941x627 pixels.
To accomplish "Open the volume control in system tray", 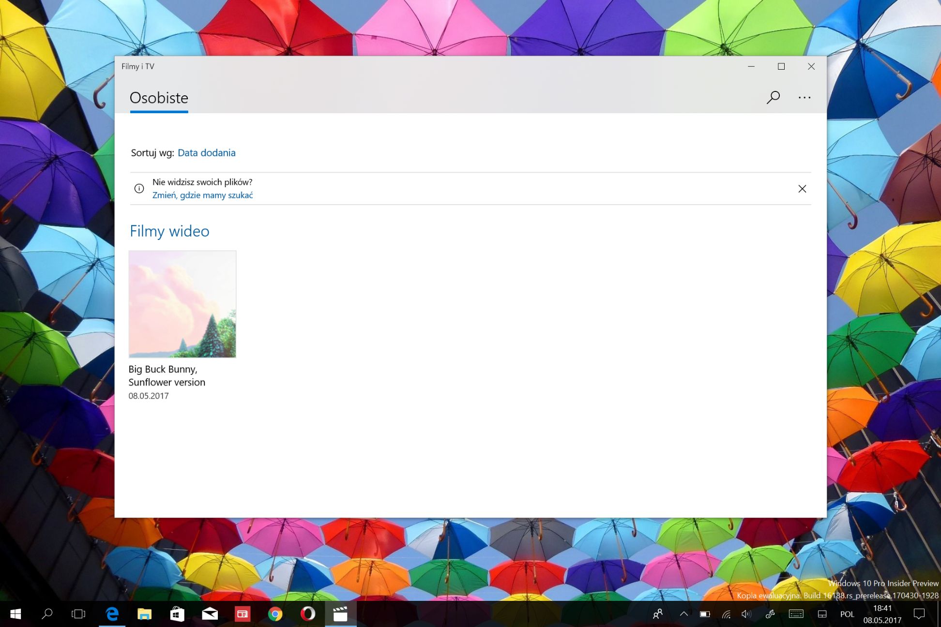I will pos(746,614).
